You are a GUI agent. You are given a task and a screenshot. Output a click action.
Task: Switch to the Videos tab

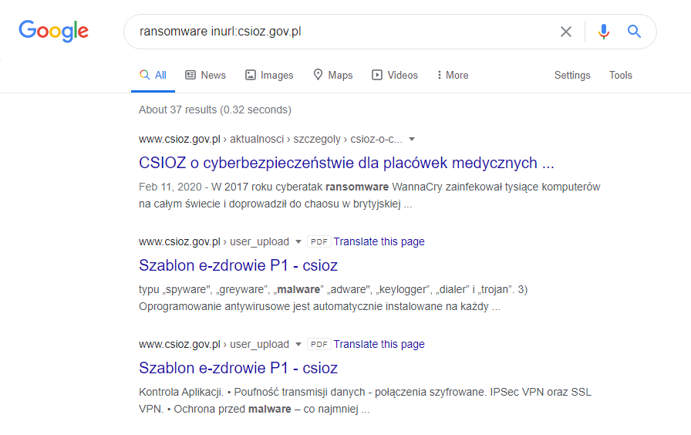click(395, 76)
